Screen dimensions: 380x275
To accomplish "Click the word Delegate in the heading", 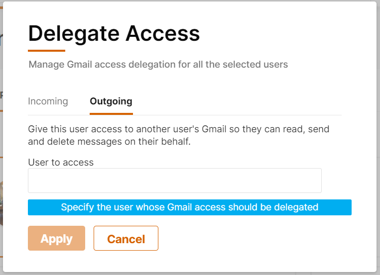I will 72,33.
